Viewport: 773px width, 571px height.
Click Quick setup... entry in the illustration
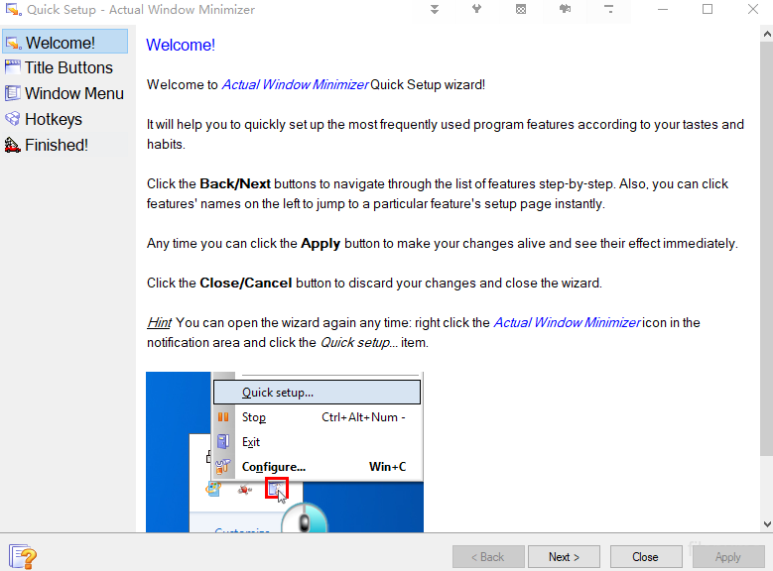[x=278, y=393]
